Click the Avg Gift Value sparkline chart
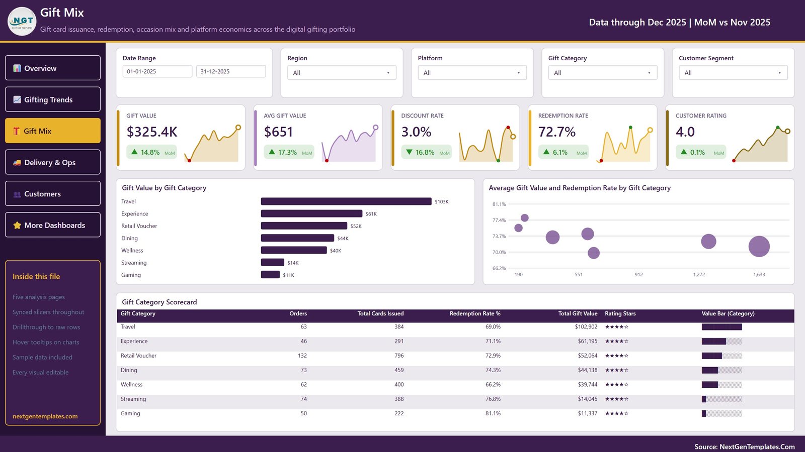The height and width of the screenshot is (452, 805). pos(350,144)
